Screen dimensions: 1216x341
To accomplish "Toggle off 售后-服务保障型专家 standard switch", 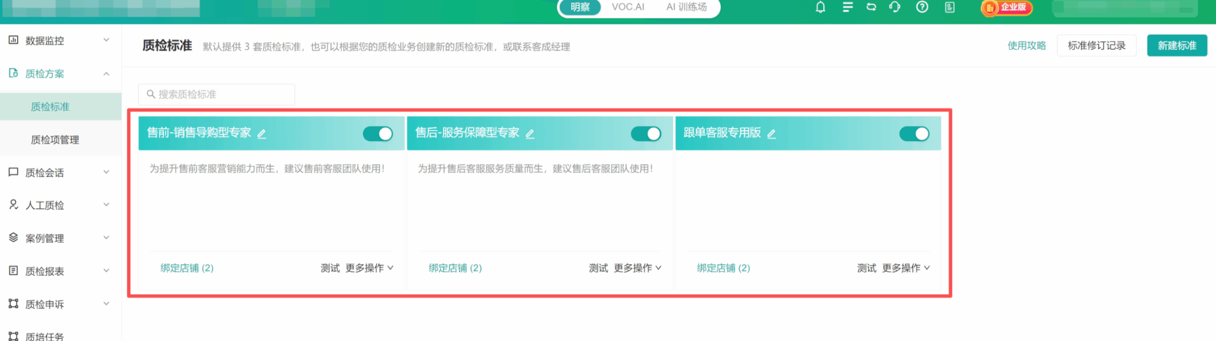I will pos(646,134).
